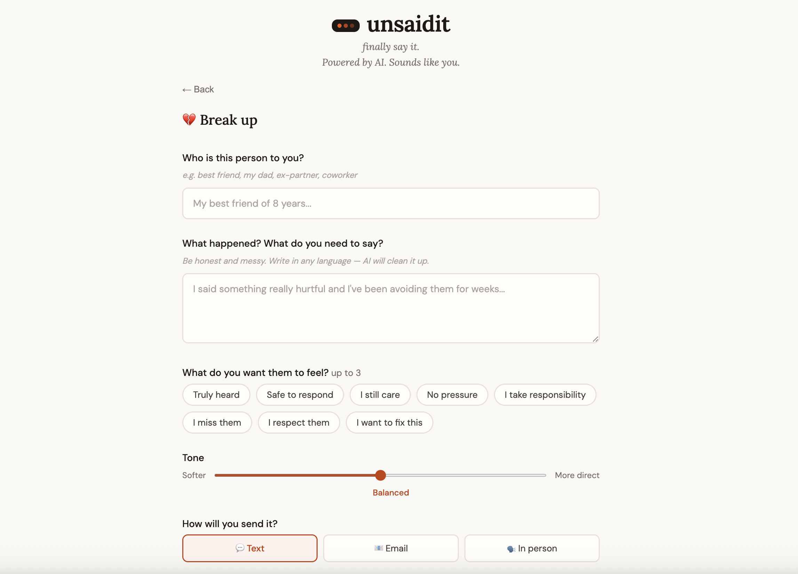Click the unsaidit logo icon
Viewport: 798px width, 574px height.
[345, 25]
